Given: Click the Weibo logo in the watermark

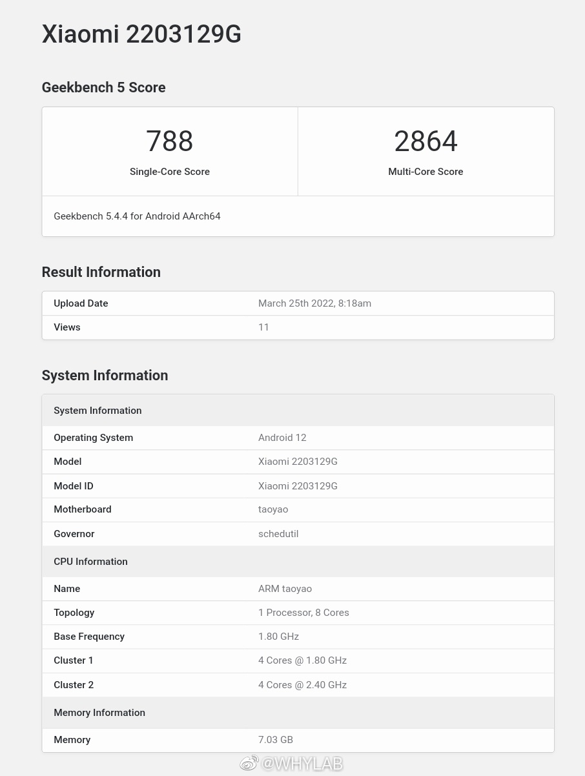Looking at the screenshot, I should (x=249, y=763).
